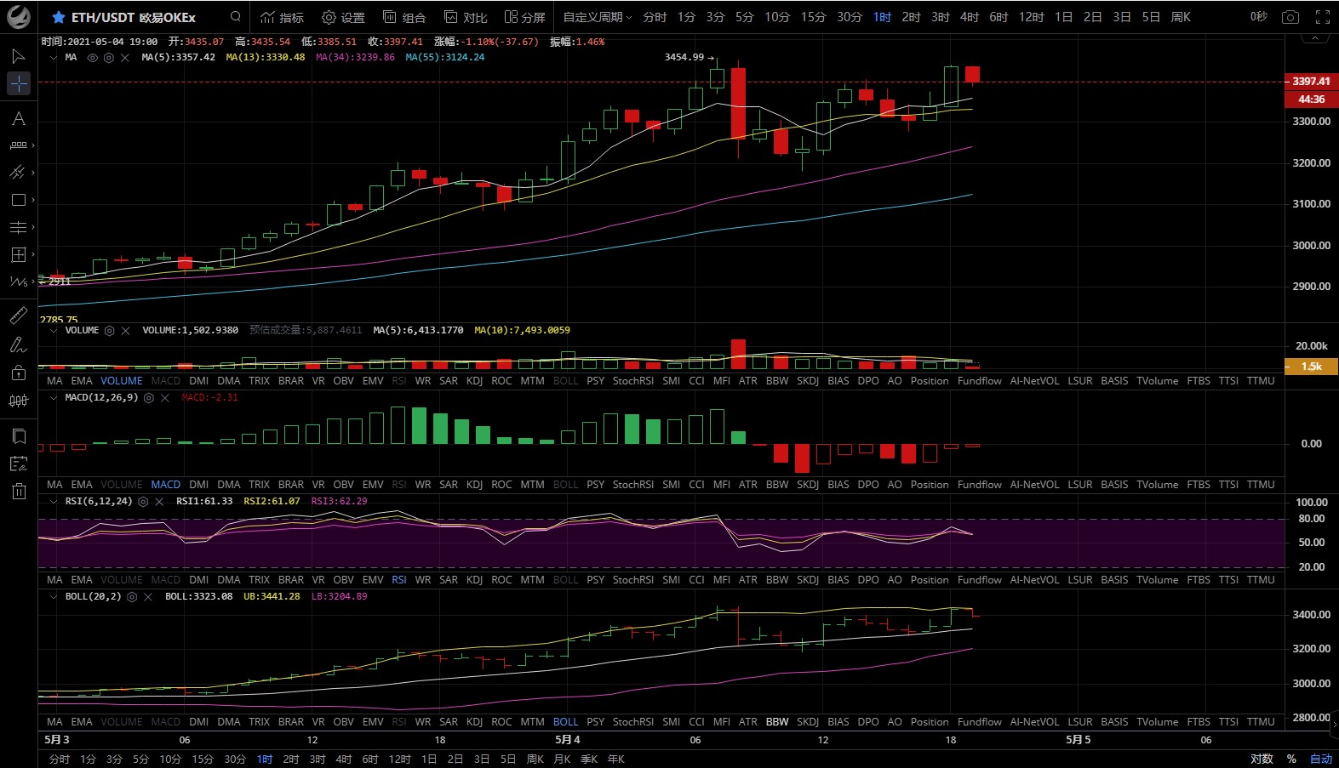The image size is (1339, 768).
Task: Select KDJ in the RSI panel indicator tabs
Action: (x=474, y=579)
